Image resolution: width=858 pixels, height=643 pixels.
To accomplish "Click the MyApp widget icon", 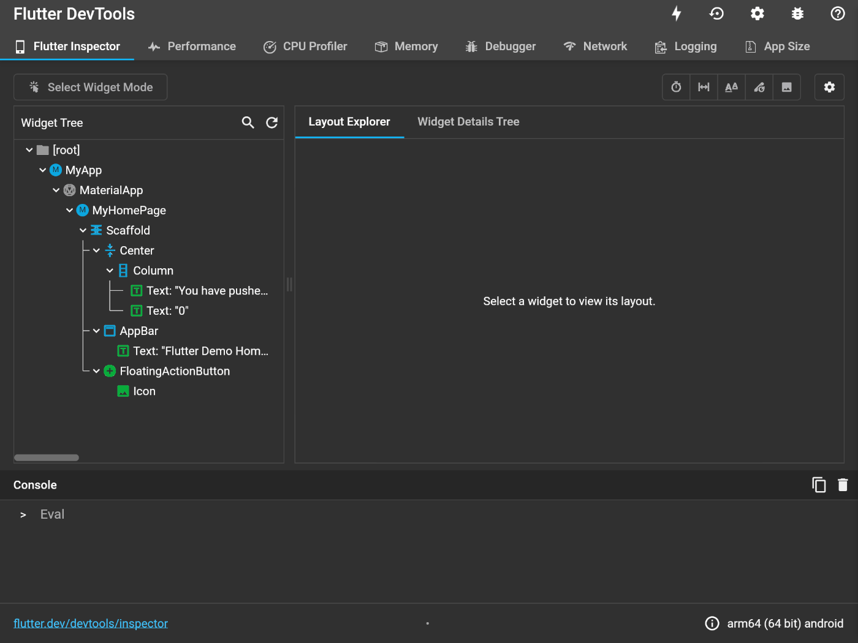I will [x=56, y=170].
